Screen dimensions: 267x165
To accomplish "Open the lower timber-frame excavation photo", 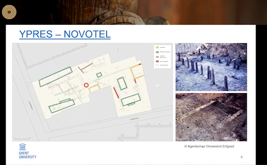I will [211, 117].
